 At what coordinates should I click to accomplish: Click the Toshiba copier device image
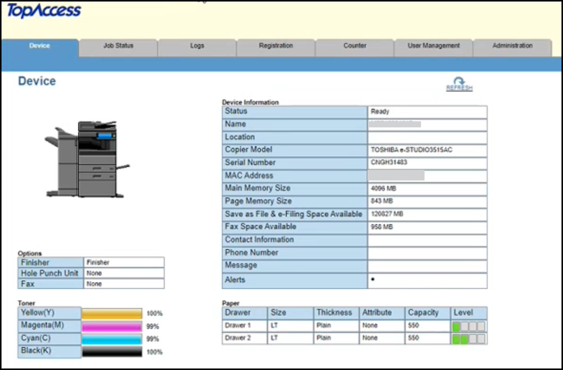pos(86,159)
